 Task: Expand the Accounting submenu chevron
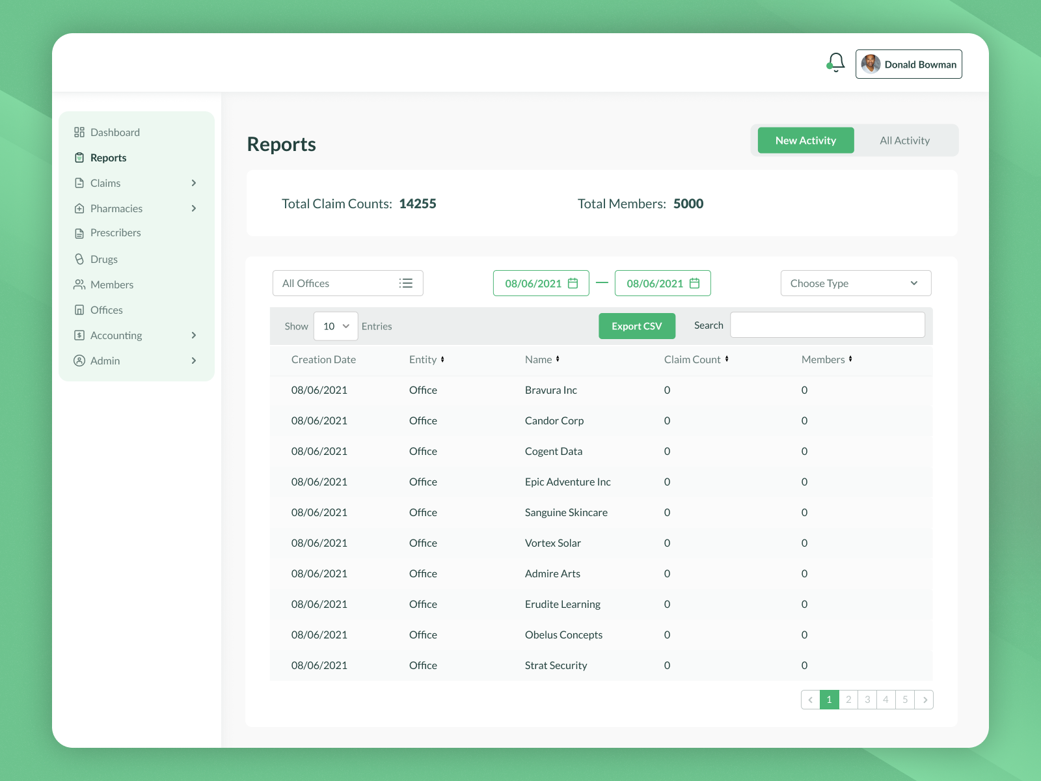pyautogui.click(x=194, y=335)
